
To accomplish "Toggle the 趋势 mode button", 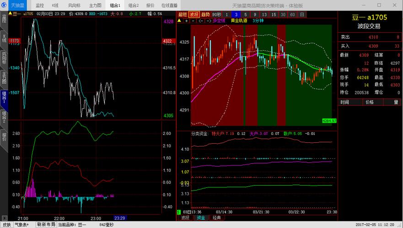I will (x=205, y=14).
